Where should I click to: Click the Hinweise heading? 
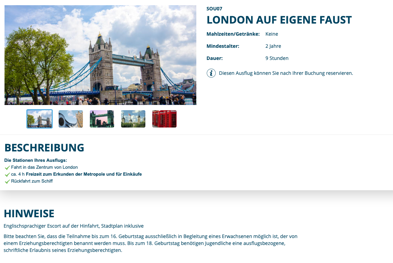(29, 214)
